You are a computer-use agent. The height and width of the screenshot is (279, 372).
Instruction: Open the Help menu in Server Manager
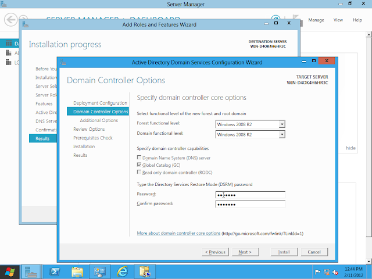357,20
